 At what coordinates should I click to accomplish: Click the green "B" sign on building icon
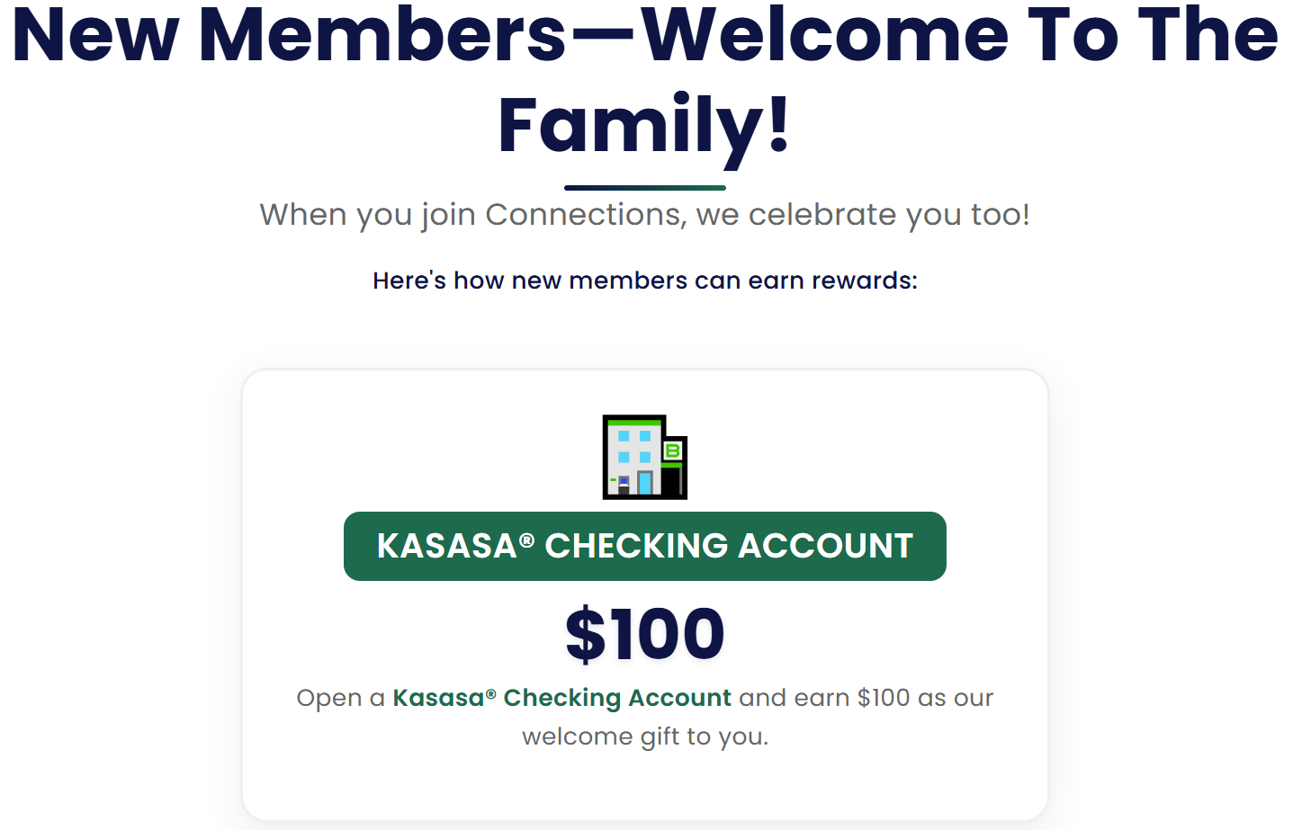pyautogui.click(x=672, y=451)
